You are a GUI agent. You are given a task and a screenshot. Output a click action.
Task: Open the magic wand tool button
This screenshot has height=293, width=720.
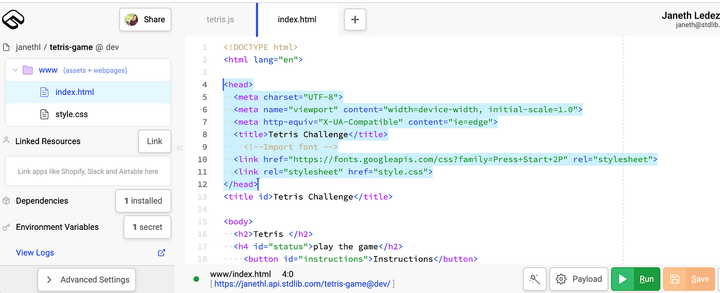pyautogui.click(x=535, y=279)
